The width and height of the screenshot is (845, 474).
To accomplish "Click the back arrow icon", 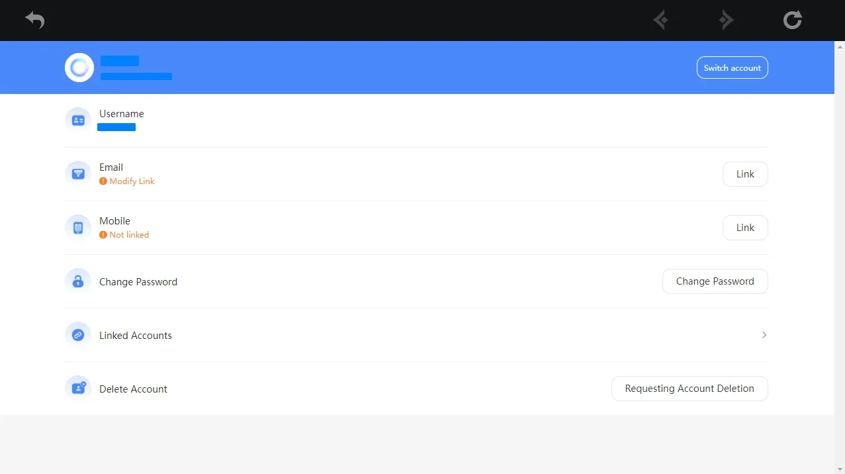I will pos(35,20).
